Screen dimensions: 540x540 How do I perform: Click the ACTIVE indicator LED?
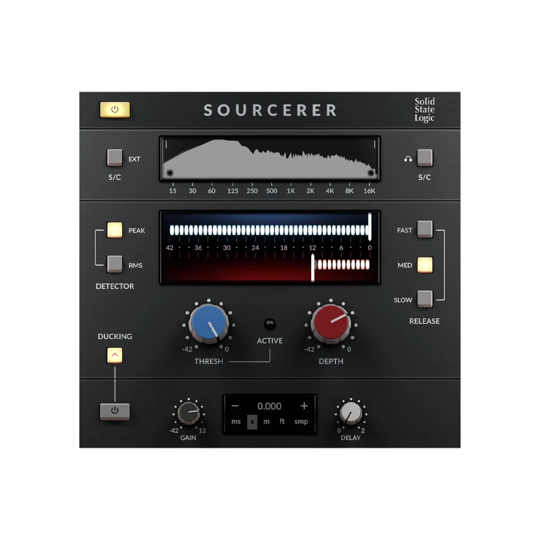(269, 324)
